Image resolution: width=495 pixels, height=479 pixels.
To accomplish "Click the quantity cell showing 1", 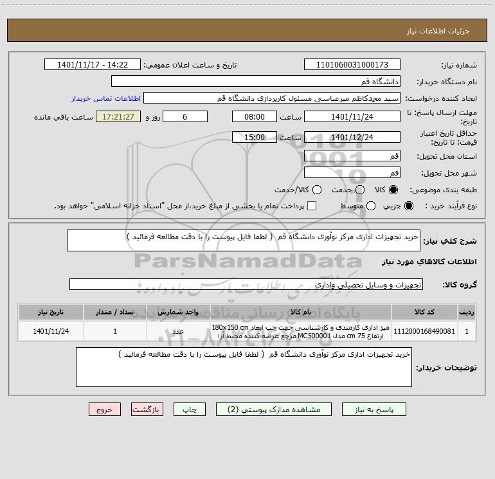I will (115, 331).
